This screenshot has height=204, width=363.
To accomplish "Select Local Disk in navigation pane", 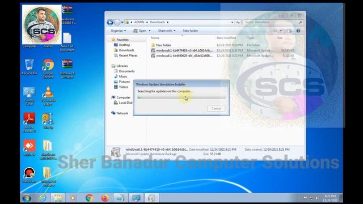I will (123, 103).
